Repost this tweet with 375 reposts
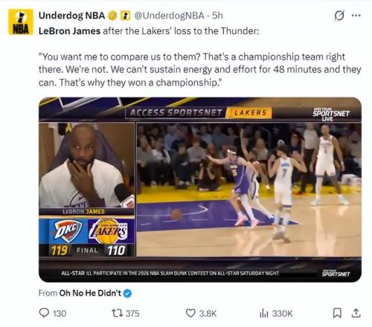 116,313
